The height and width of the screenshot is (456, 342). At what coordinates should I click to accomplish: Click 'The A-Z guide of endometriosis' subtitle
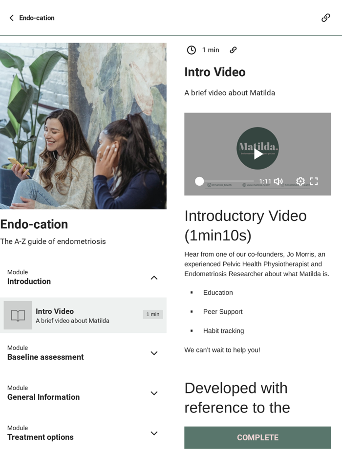click(x=53, y=241)
